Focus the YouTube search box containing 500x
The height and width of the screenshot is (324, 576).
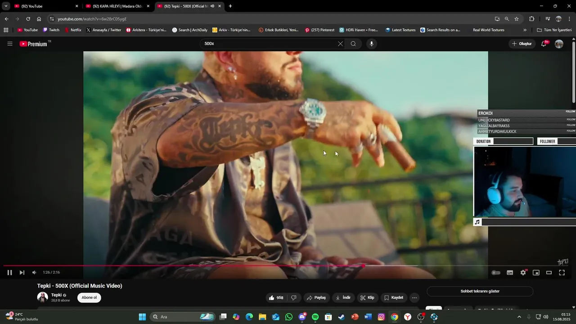click(x=270, y=44)
